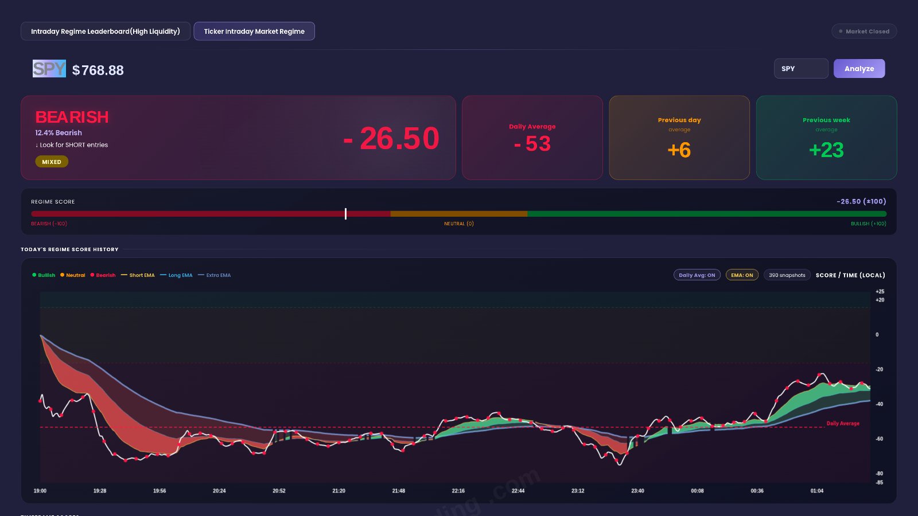Click the 'BEARISH (-100)' bar label
The image size is (918, 516).
49,224
